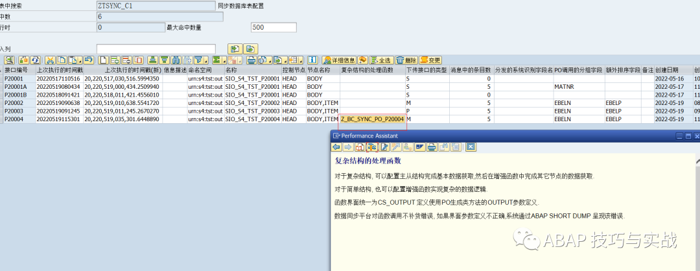700x271 pixels.
Task: Click the MATNR cell
Action: click(x=579, y=87)
